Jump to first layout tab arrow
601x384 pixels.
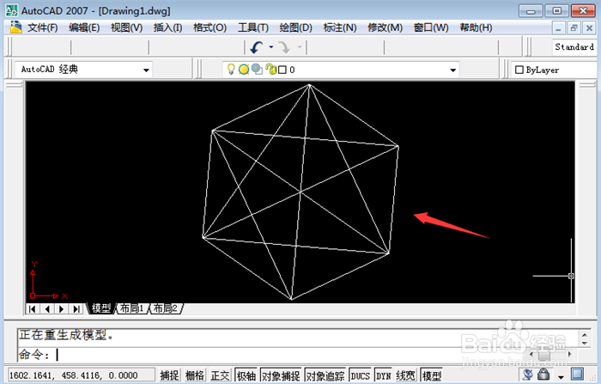33,308
